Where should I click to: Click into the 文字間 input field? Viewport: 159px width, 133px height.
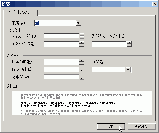click(61, 77)
